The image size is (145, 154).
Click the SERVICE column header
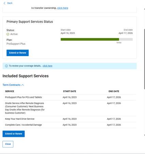click(x=10, y=91)
